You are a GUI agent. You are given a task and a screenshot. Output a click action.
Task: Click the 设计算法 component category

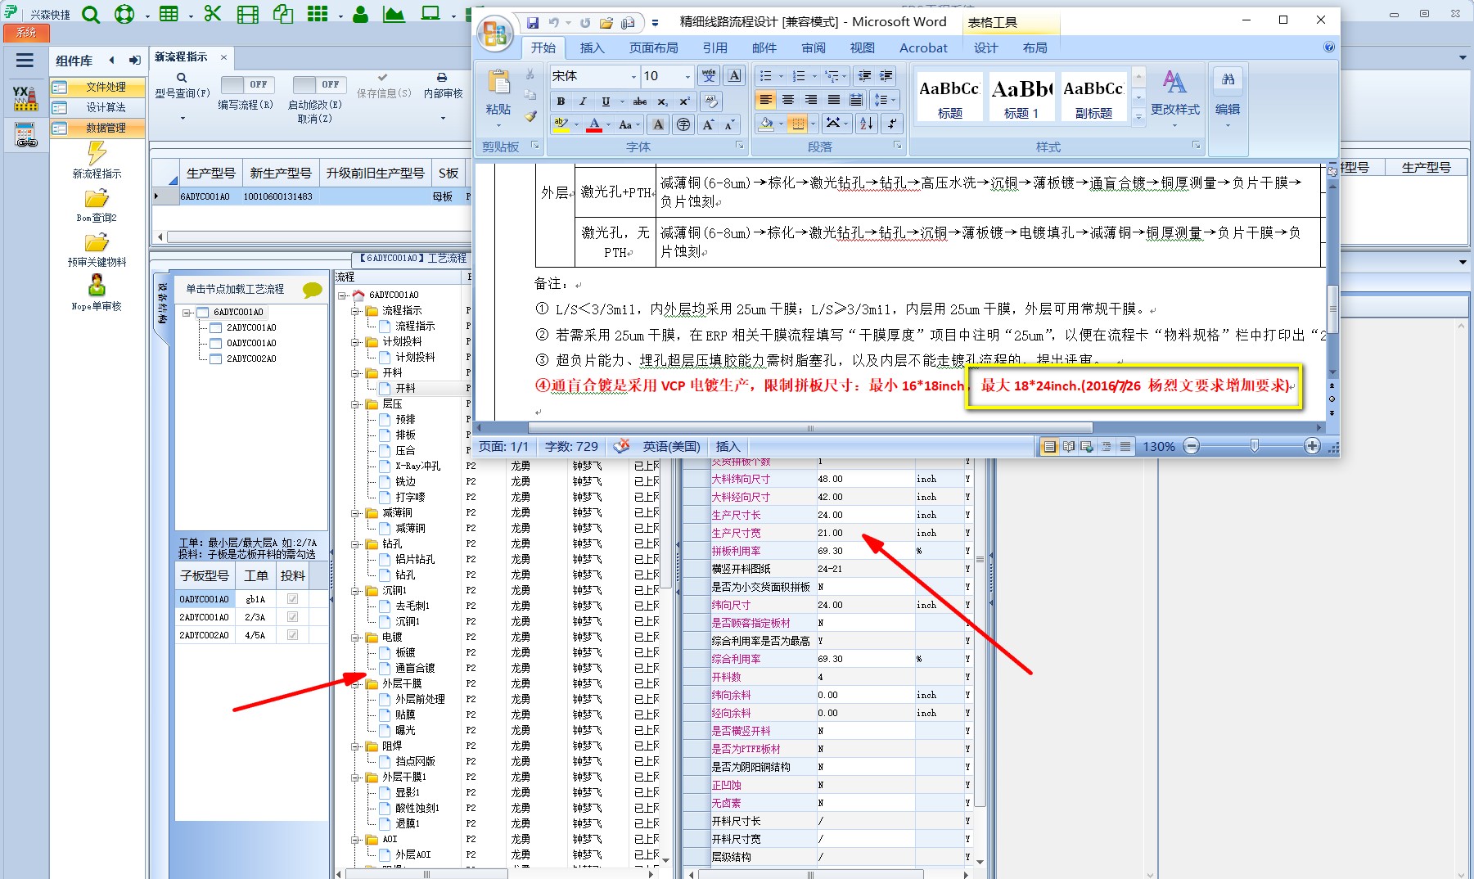[x=97, y=107]
